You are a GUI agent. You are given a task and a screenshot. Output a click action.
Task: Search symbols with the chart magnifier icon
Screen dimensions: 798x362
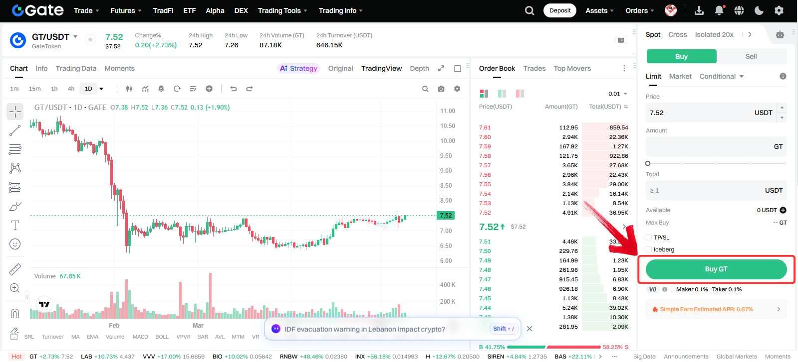[x=425, y=89]
